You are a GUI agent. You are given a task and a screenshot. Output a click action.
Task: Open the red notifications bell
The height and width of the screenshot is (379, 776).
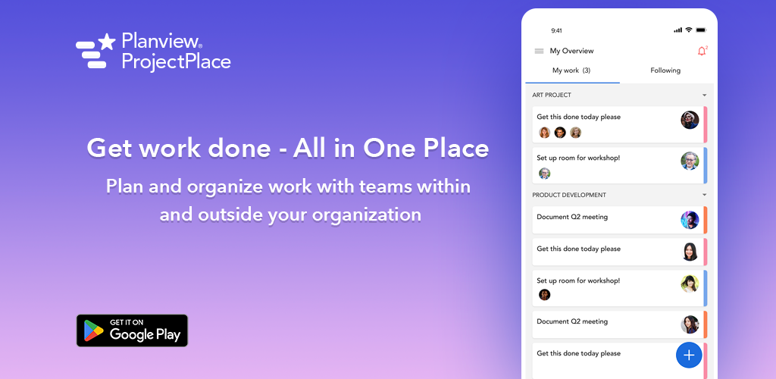click(x=702, y=51)
